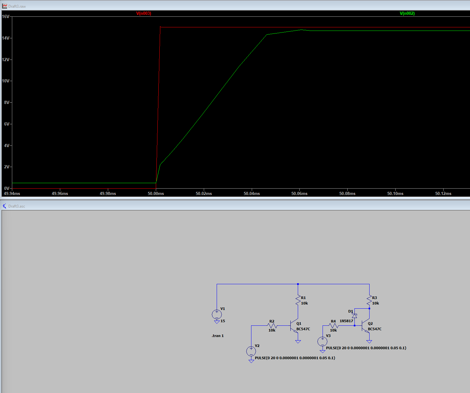This screenshot has height=393, width=470.
Task: Click the Q1 BC547C transistor symbol
Action: pos(294,326)
